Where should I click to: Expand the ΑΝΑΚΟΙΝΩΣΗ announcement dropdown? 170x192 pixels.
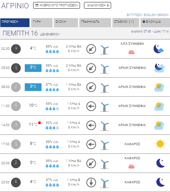pos(97,5)
